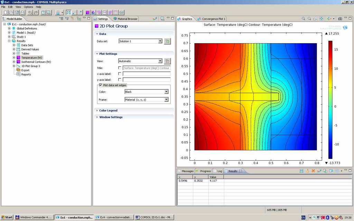Click the Open file toolbar icon
354x221 pixels.
tap(11, 12)
